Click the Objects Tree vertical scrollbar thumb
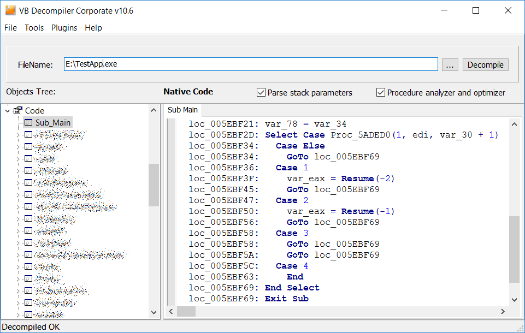 click(154, 185)
